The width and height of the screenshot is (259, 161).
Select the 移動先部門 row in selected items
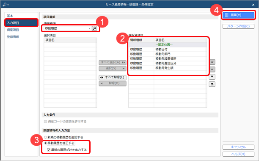pyautogui.click(x=167, y=54)
